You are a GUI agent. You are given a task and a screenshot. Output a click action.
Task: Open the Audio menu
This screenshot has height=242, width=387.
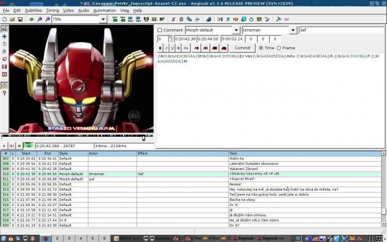pyautogui.click(x=83, y=11)
